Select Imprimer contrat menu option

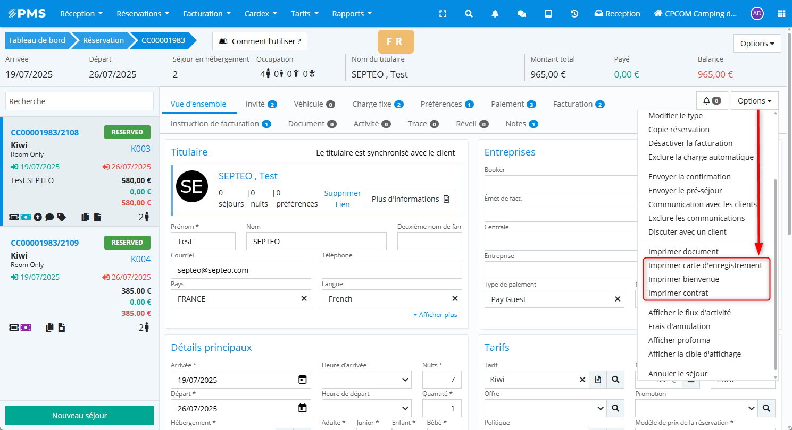[678, 293]
